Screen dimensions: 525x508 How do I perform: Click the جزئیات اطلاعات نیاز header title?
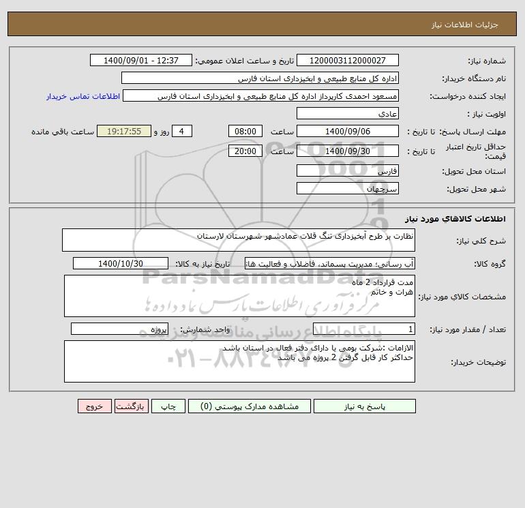click(465, 25)
